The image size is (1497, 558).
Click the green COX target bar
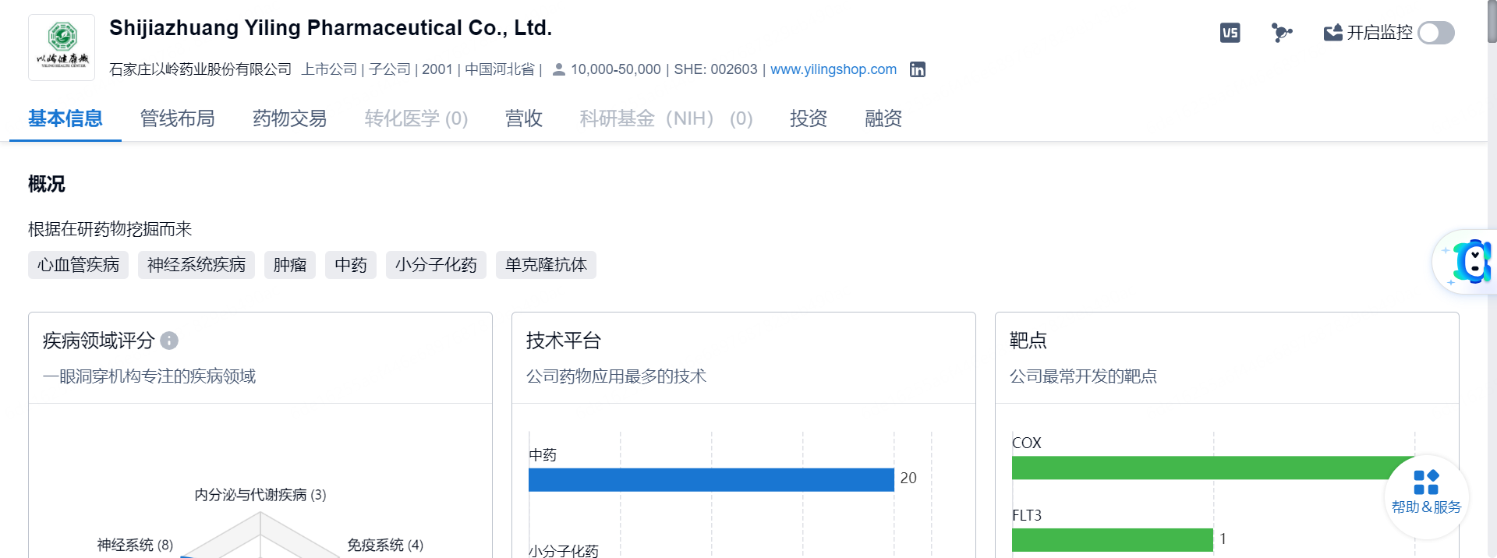coord(1213,468)
